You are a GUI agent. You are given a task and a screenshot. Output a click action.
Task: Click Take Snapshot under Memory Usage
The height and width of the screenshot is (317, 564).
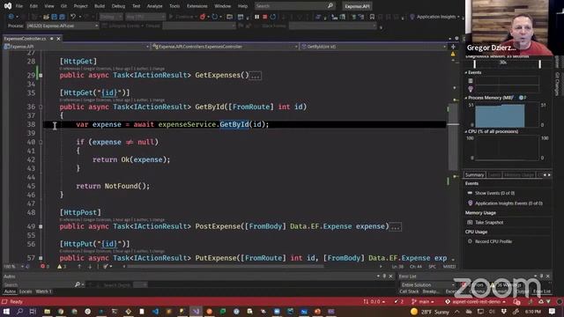click(489, 223)
